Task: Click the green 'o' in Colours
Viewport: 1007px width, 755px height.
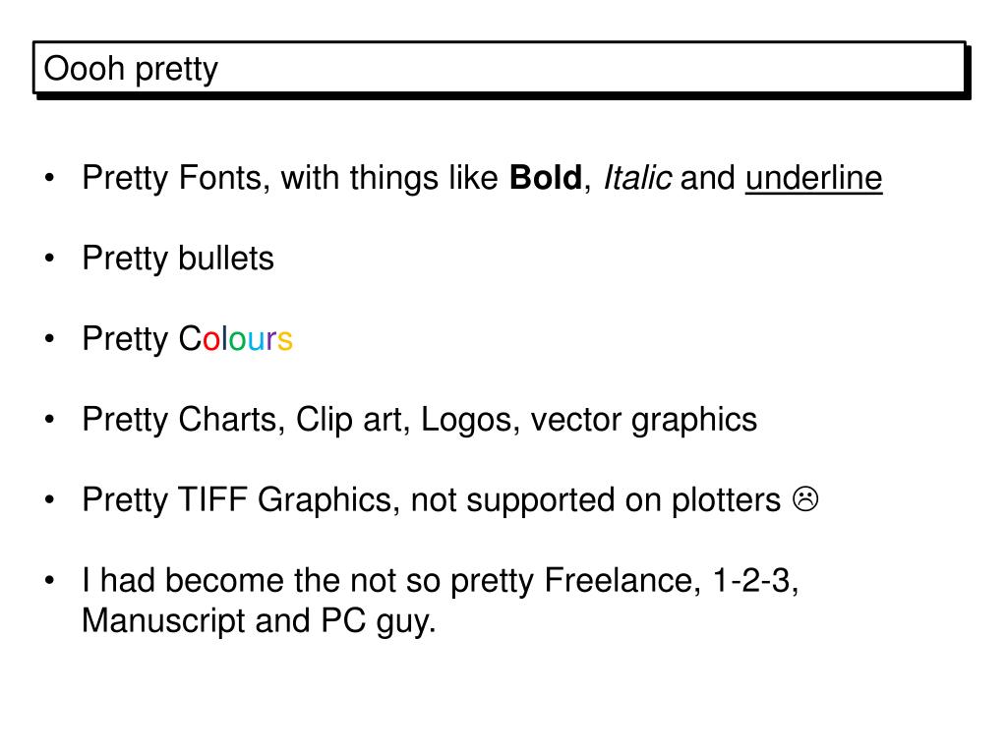Action: tap(238, 340)
